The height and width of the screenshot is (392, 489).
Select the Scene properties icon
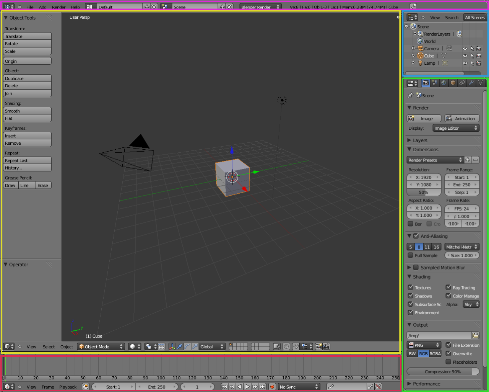tap(434, 83)
